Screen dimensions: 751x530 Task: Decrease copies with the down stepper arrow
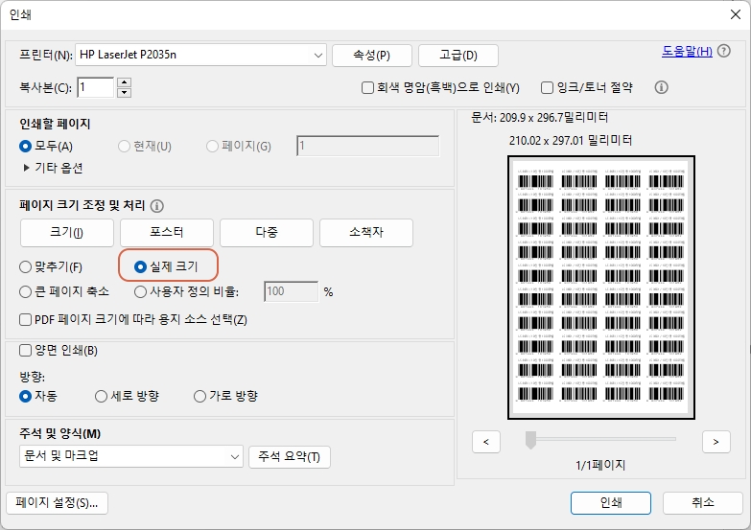(x=125, y=92)
